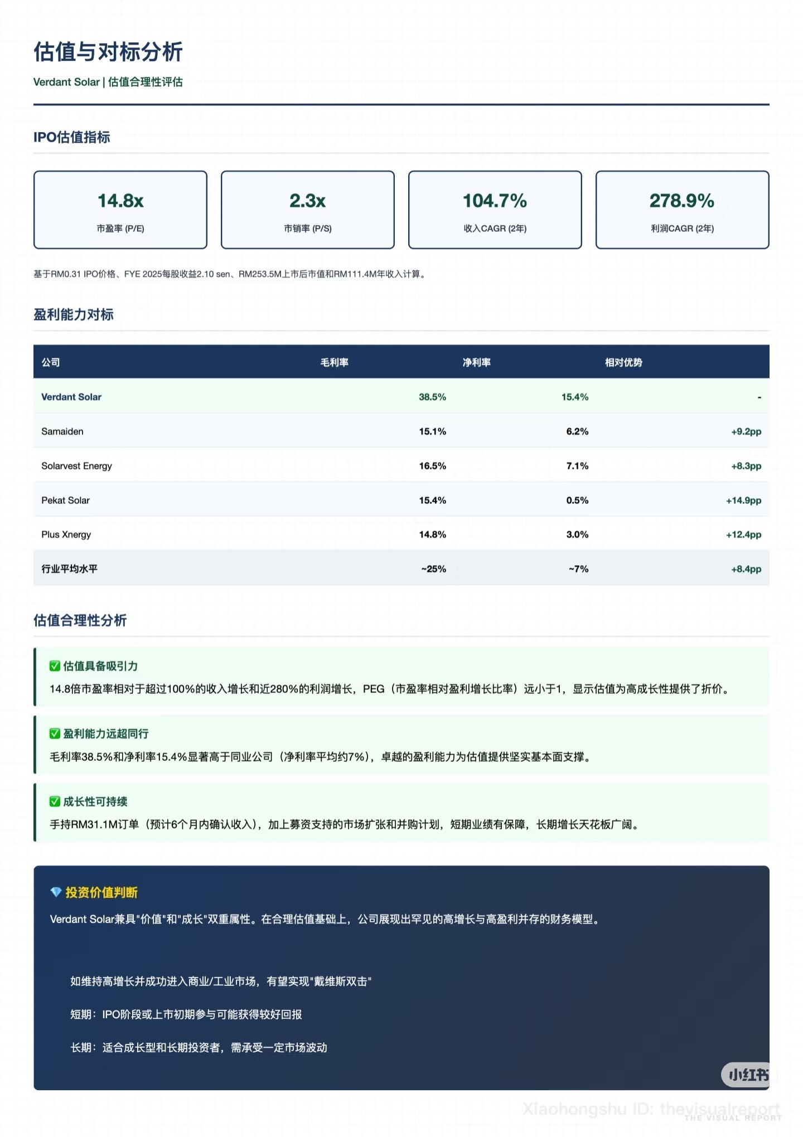Click Plus Xnergy's 14.8% gross margin
Screen dimensions: 803x1137
click(x=432, y=535)
